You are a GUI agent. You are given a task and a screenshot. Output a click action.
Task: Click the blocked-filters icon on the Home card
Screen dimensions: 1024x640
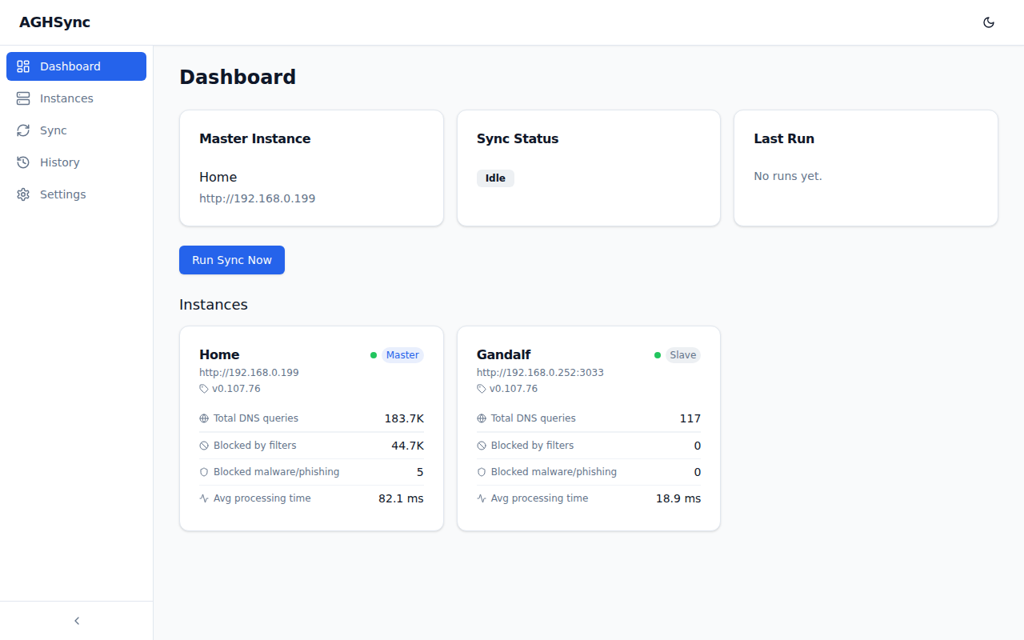(x=204, y=446)
